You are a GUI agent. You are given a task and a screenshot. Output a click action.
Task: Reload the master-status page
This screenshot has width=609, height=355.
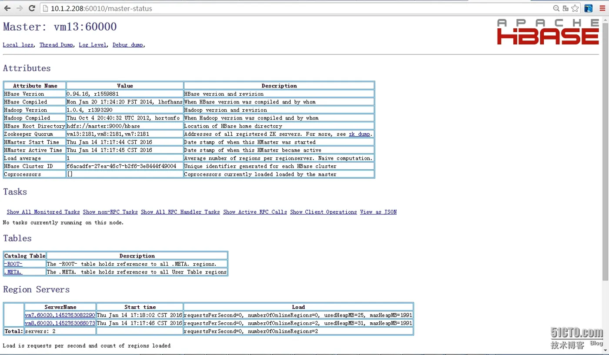pyautogui.click(x=32, y=8)
